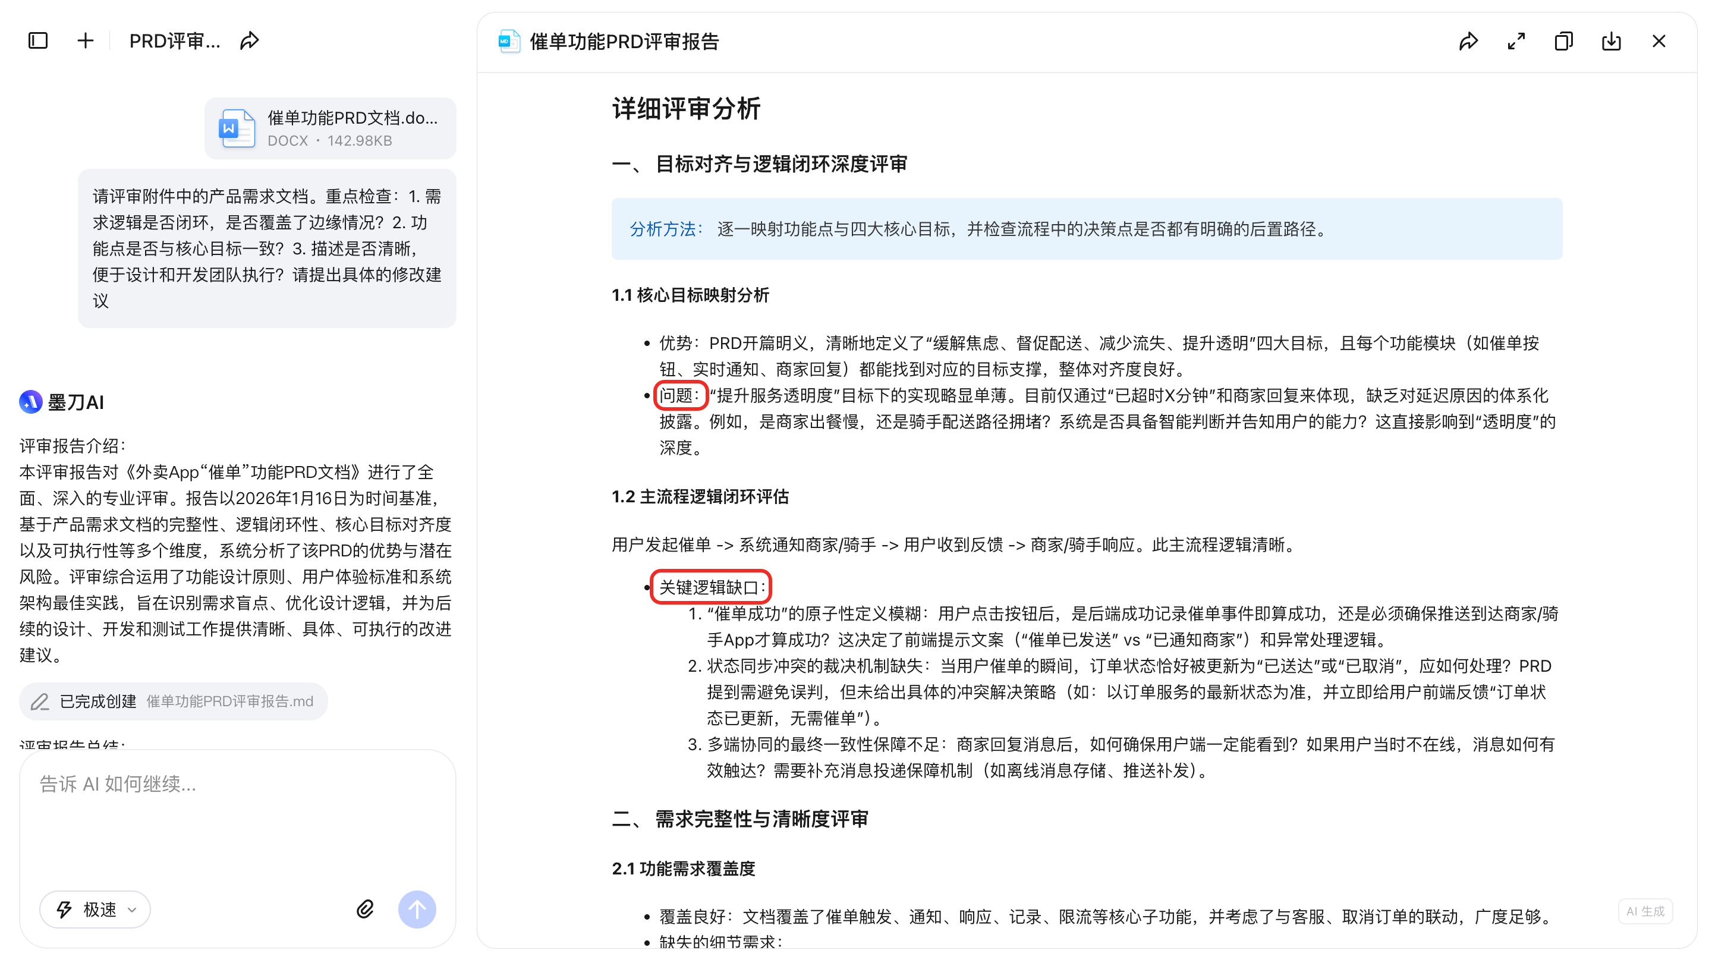The height and width of the screenshot is (963, 1712).
Task: Open the 催单功能PRD文档 docx attachment
Action: [x=331, y=128]
